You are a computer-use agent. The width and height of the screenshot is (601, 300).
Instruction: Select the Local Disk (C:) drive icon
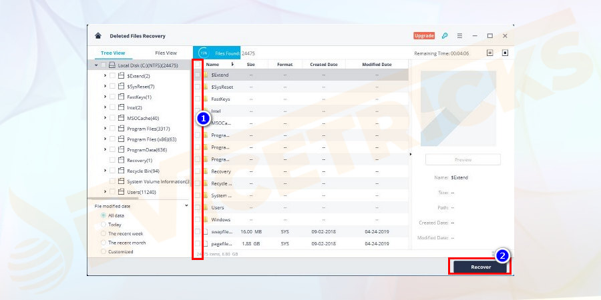point(112,65)
